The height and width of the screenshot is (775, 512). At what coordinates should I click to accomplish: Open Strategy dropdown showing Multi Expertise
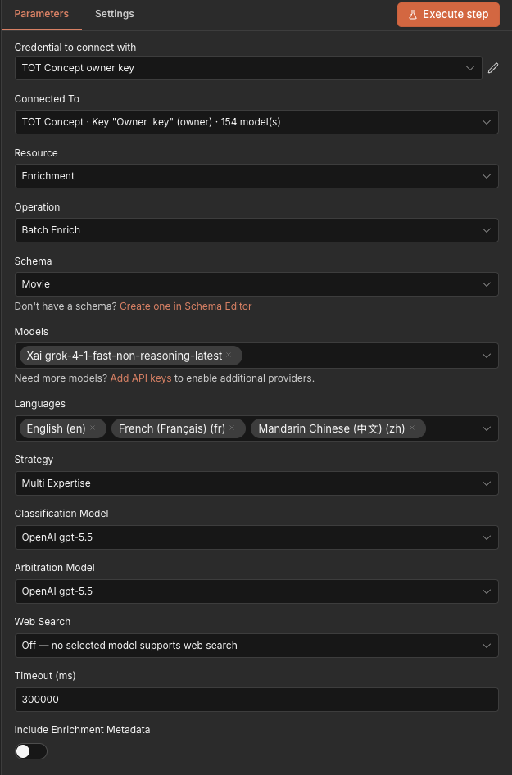pyautogui.click(x=256, y=483)
